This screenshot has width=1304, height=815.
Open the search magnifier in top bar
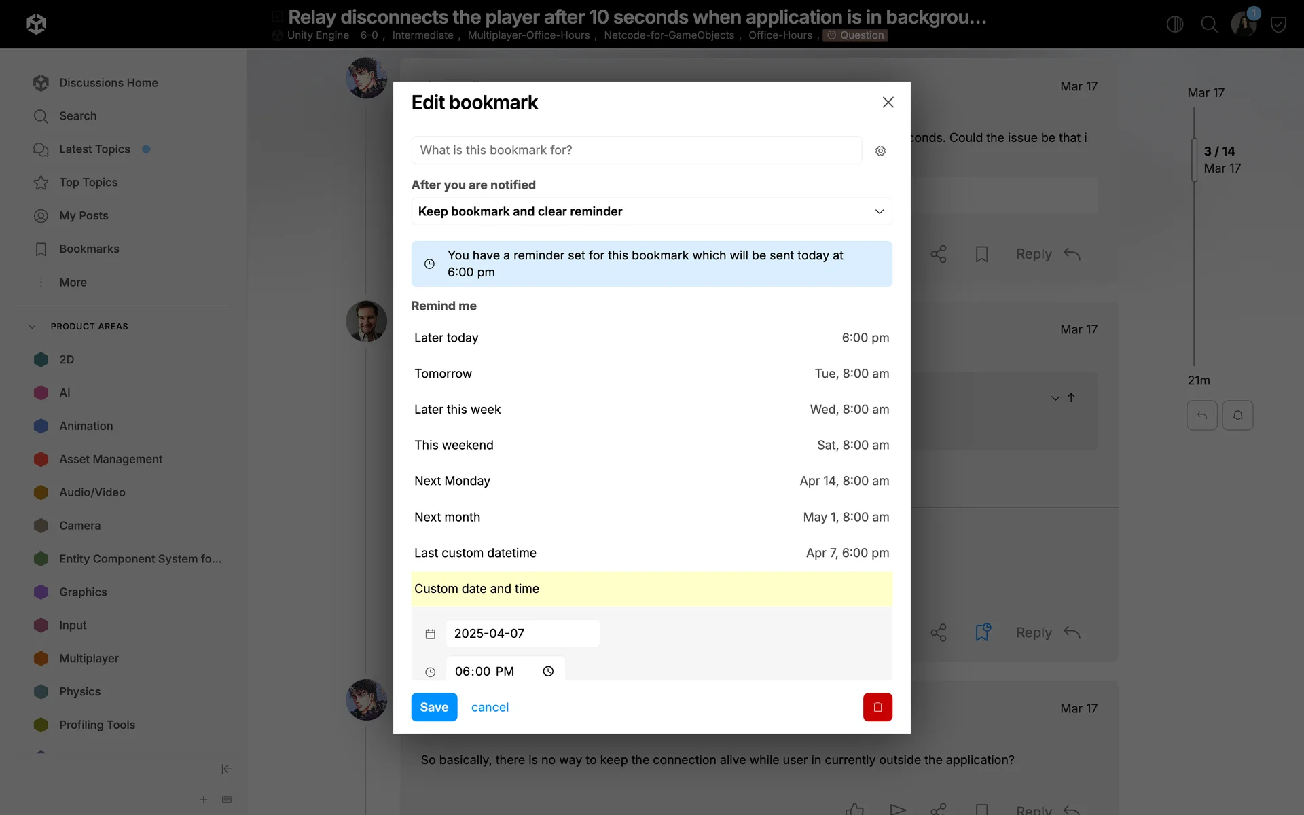click(1209, 24)
